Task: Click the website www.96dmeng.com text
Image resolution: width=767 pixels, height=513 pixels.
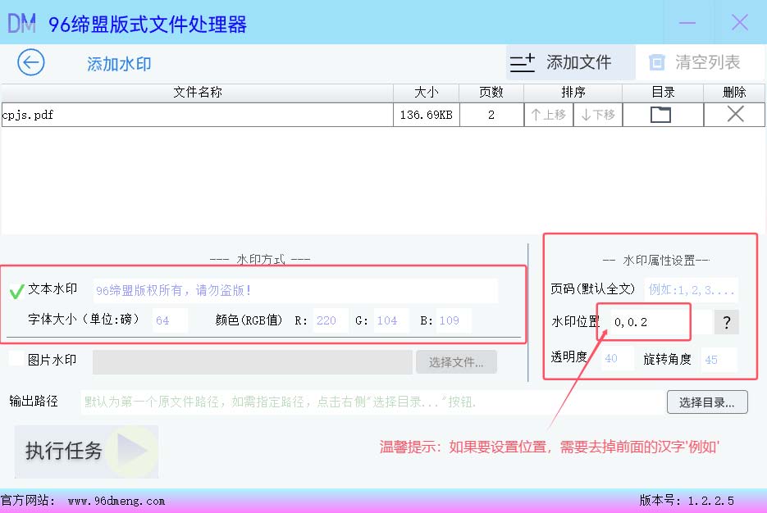Action: [x=116, y=501]
